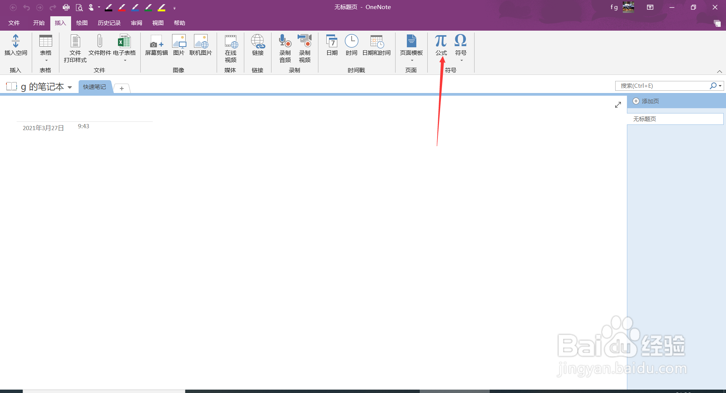The image size is (726, 393).
Task: Click Add Page button
Action: point(646,101)
